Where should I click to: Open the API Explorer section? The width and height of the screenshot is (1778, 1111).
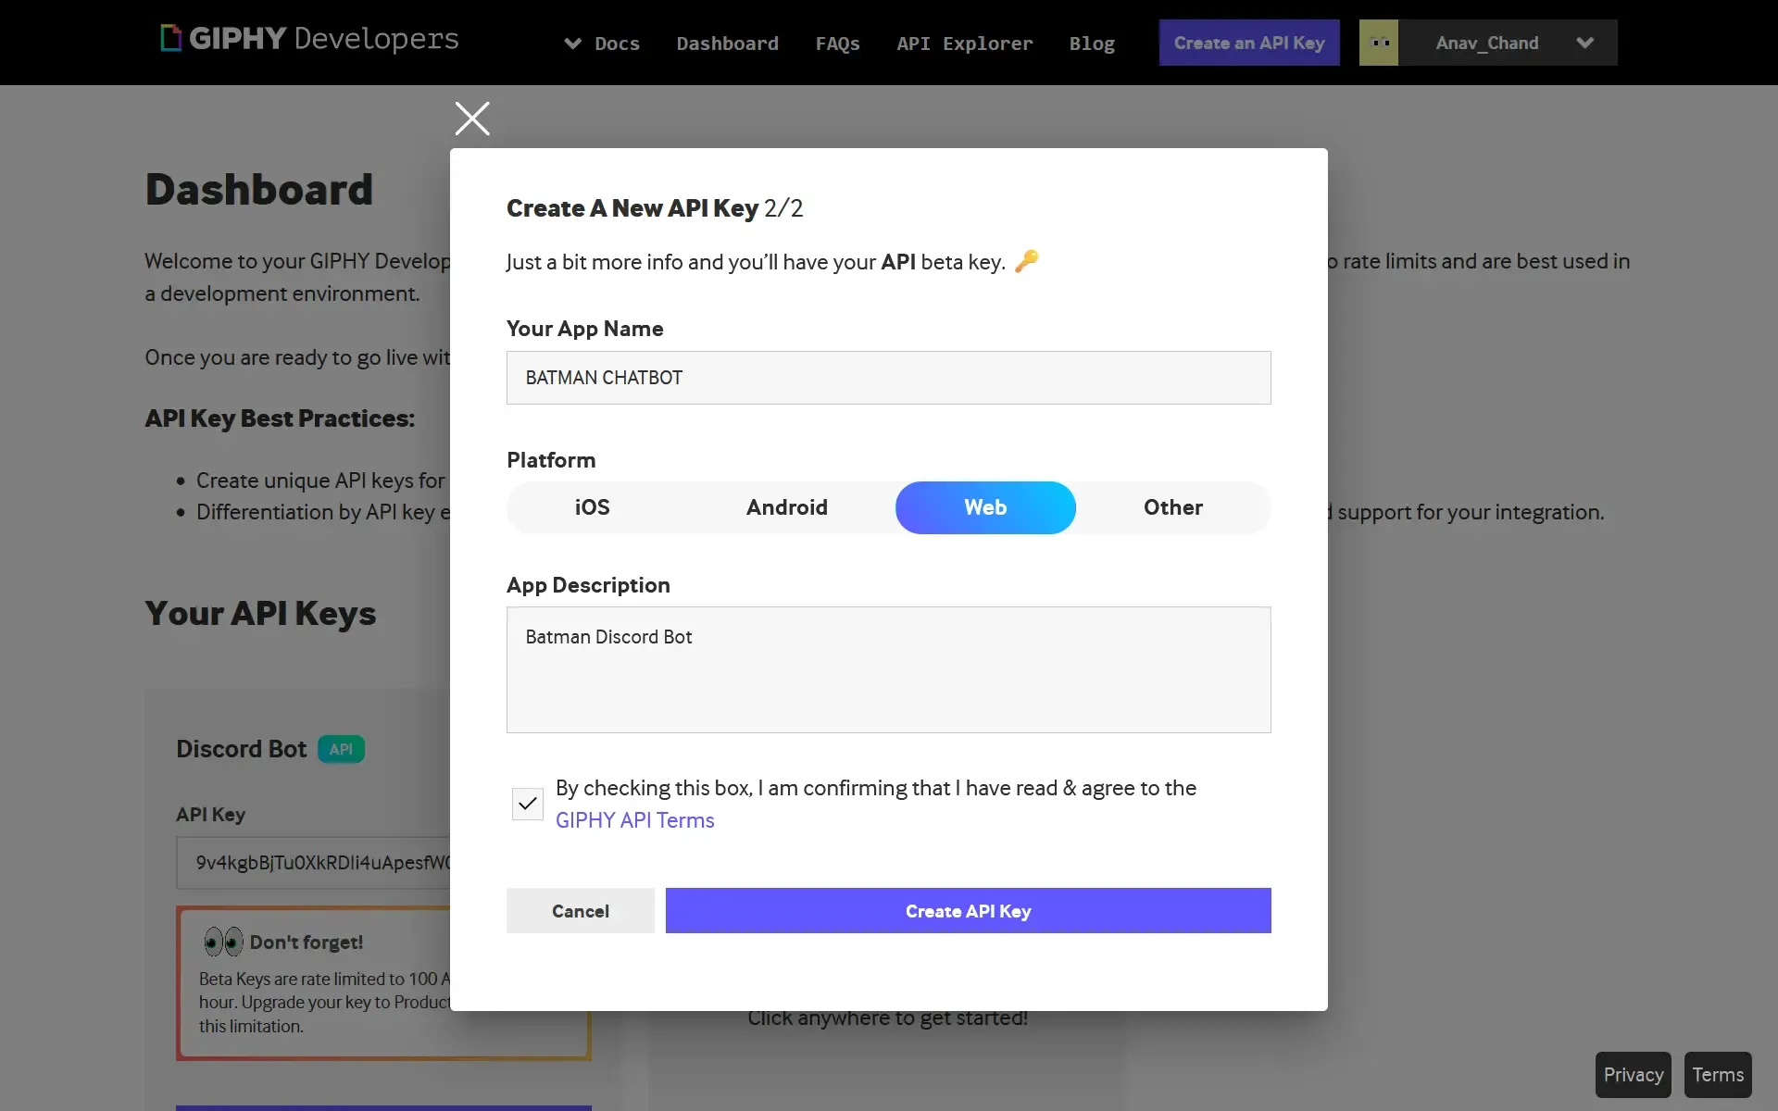pyautogui.click(x=963, y=44)
